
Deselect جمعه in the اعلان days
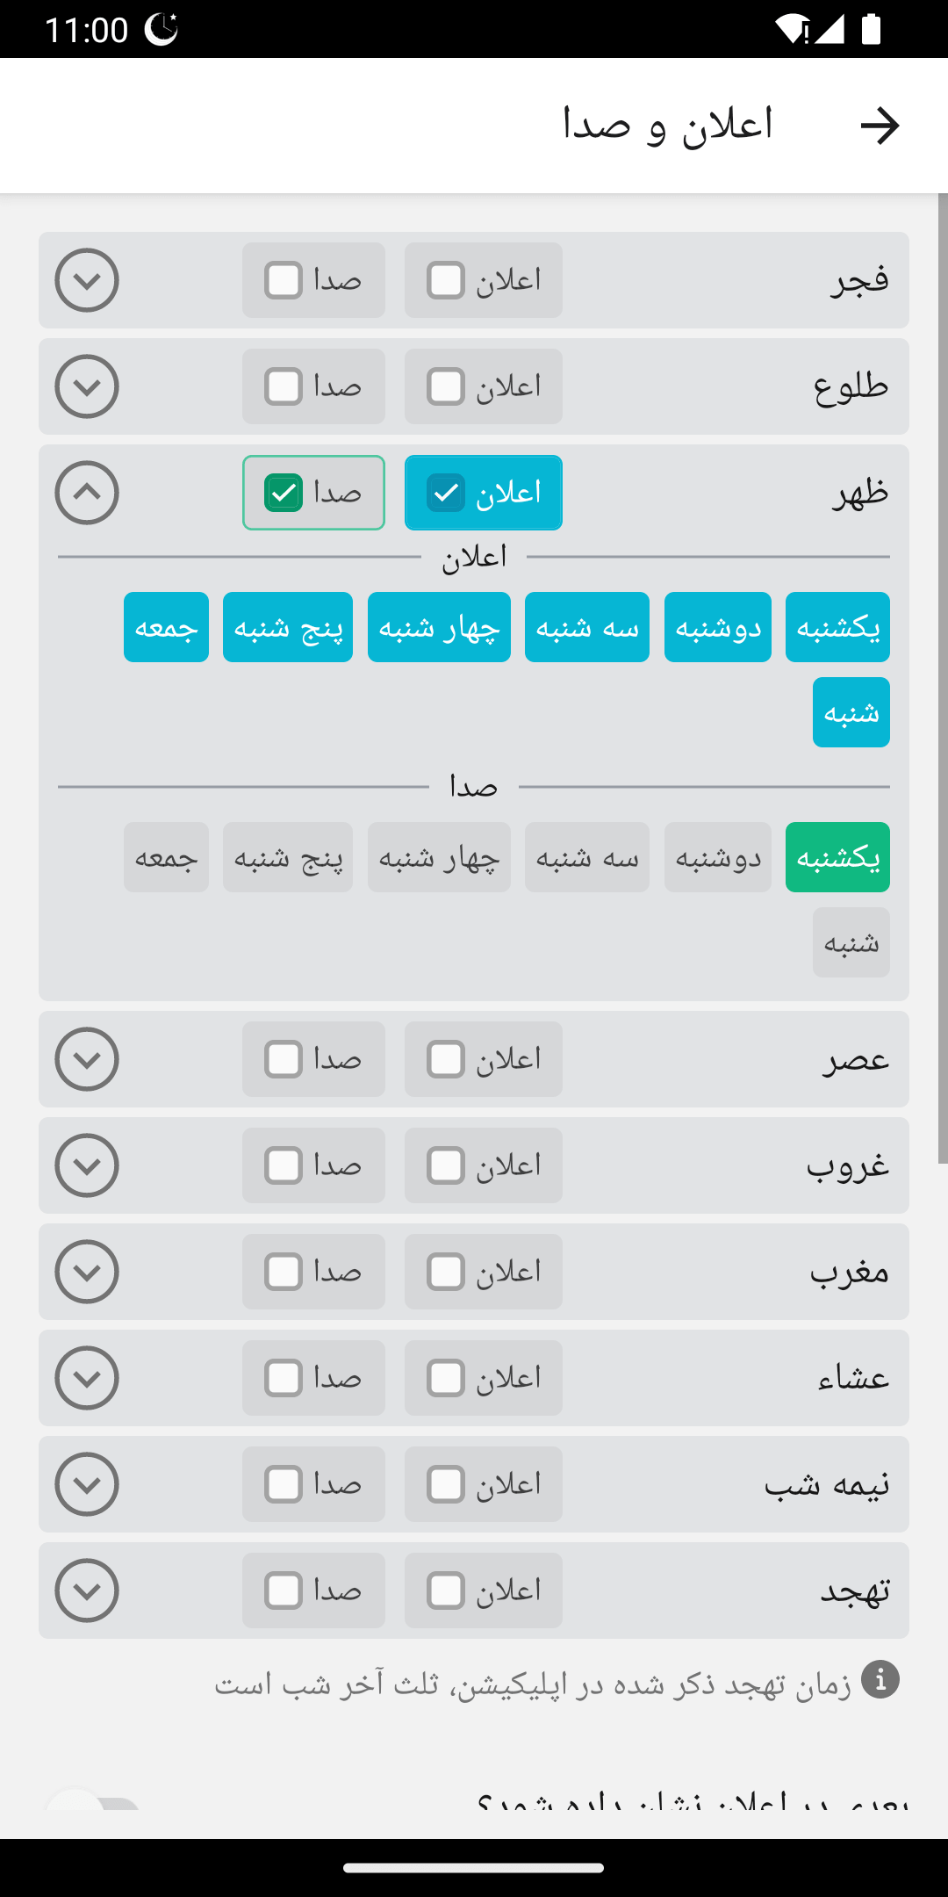point(166,627)
